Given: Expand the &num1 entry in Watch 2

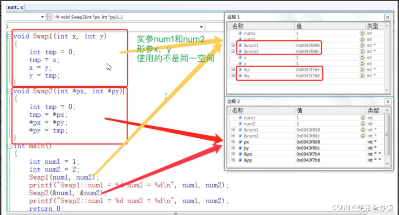Looking at the screenshot, I should [233, 129].
